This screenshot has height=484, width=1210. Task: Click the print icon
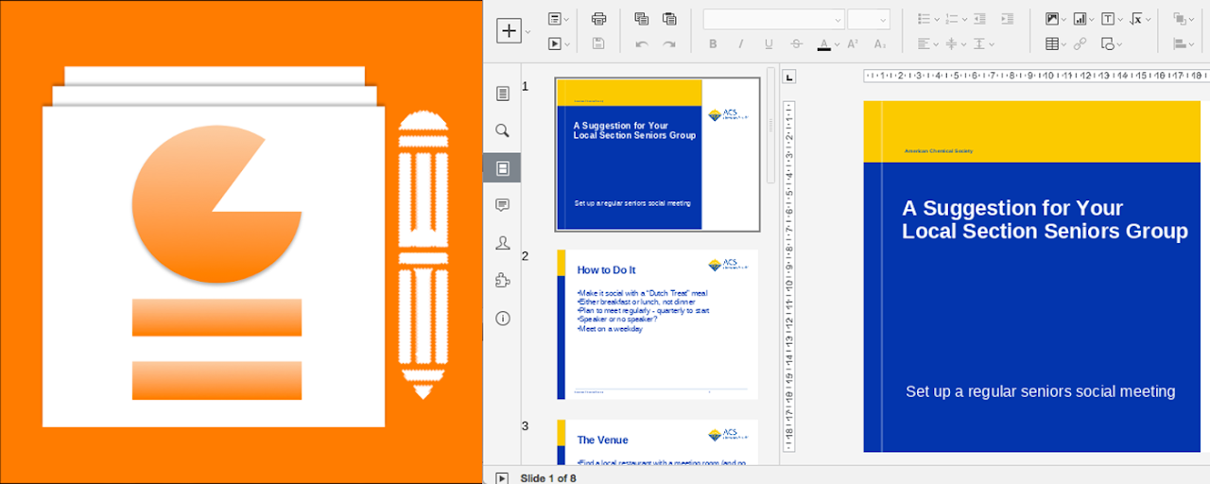click(x=598, y=19)
